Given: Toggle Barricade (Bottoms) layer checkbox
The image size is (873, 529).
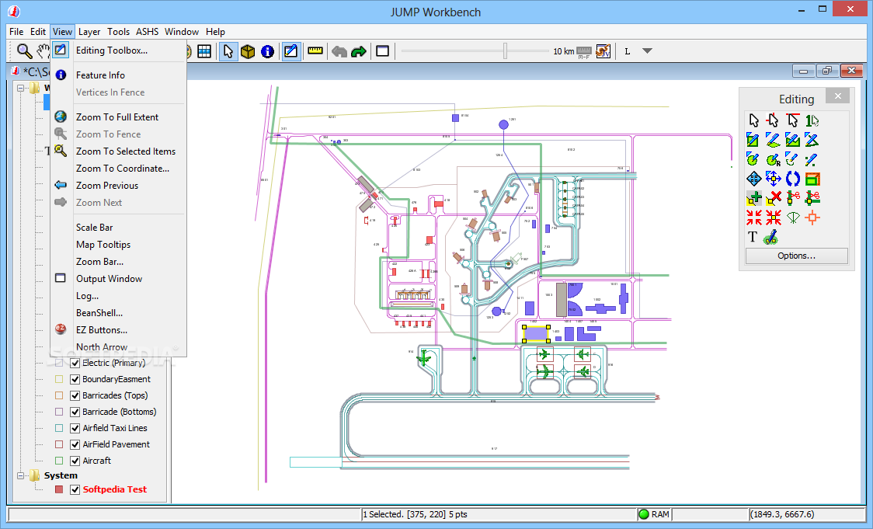Looking at the screenshot, I should [x=75, y=412].
